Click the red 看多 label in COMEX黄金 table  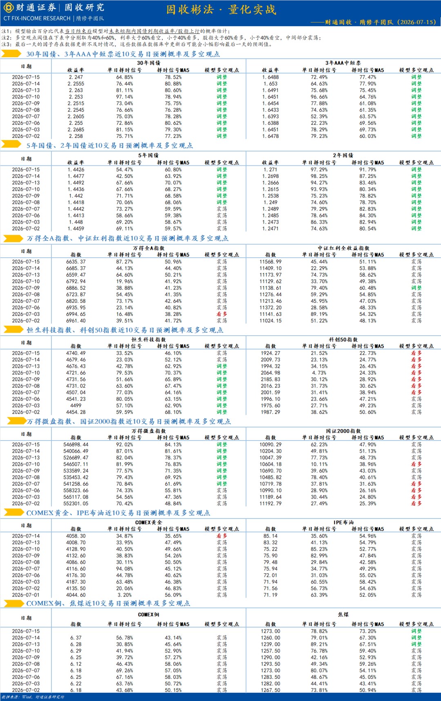[222, 536]
